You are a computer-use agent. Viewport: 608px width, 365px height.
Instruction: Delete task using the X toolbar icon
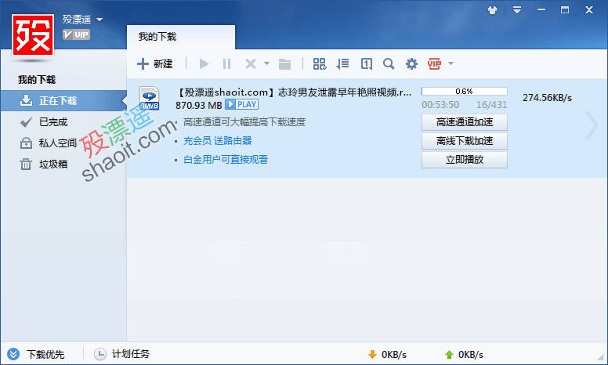point(251,63)
